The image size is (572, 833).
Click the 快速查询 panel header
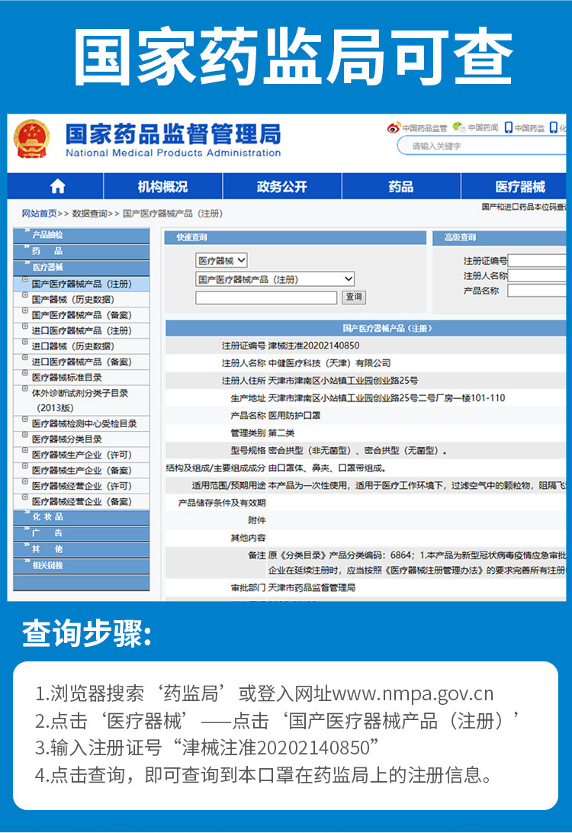coord(295,237)
